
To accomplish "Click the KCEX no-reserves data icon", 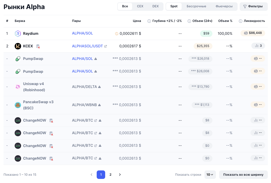I will [38, 46].
